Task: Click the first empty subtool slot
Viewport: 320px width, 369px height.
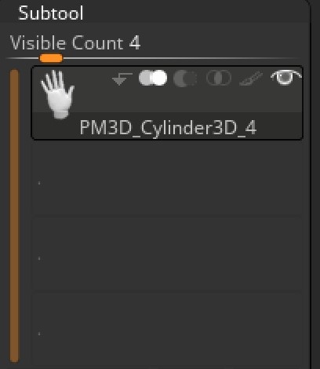Action: point(167,179)
